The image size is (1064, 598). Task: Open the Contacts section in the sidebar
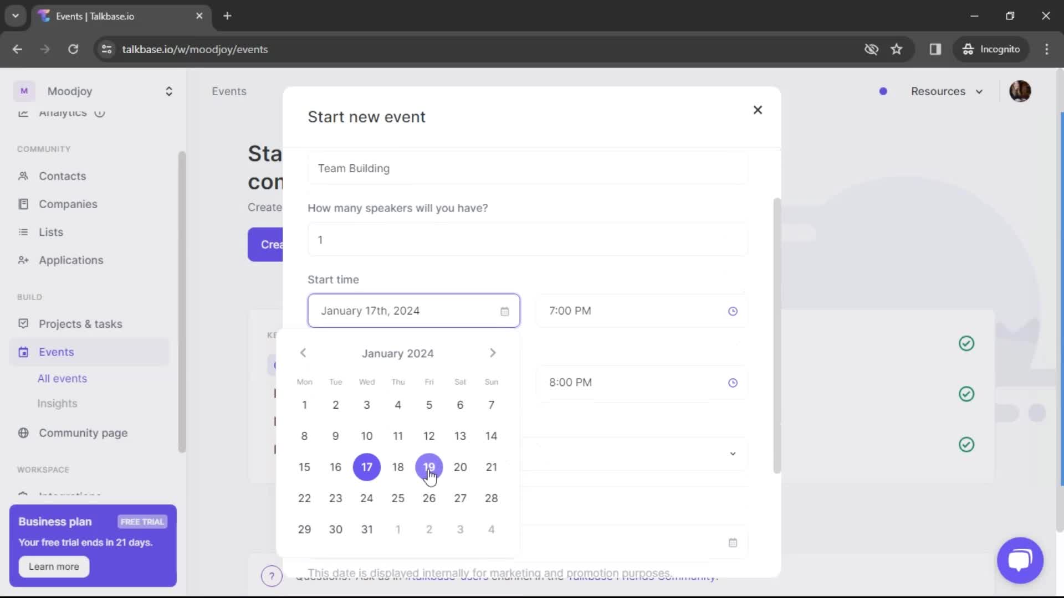pos(63,176)
